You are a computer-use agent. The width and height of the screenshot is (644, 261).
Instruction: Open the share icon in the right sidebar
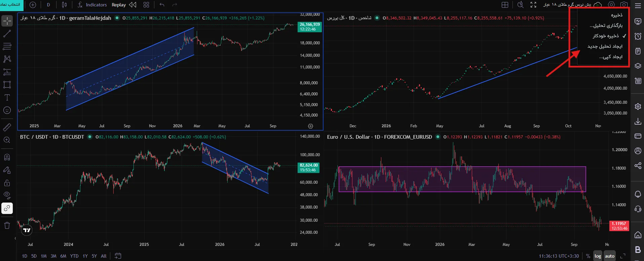[638, 166]
